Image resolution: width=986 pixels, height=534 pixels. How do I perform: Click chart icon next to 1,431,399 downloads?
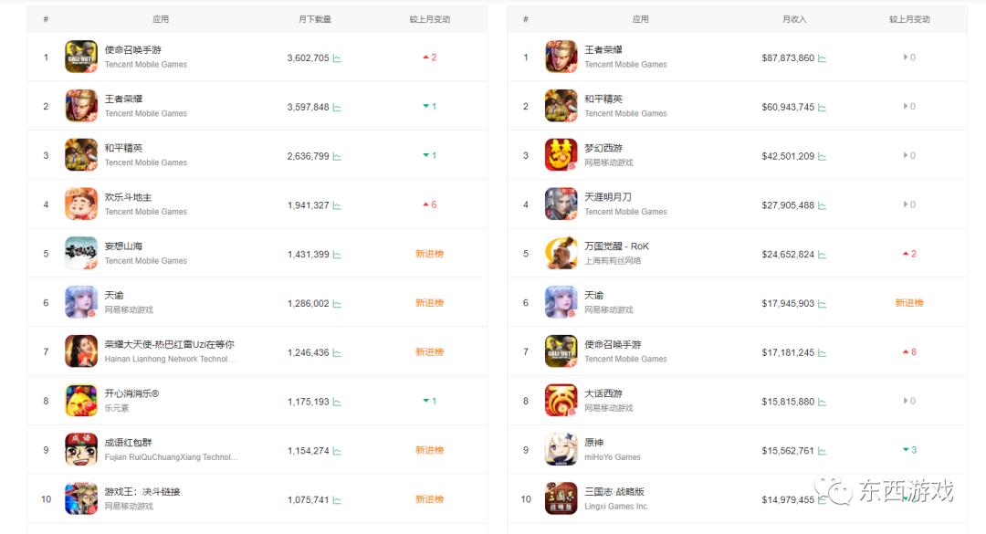point(337,255)
